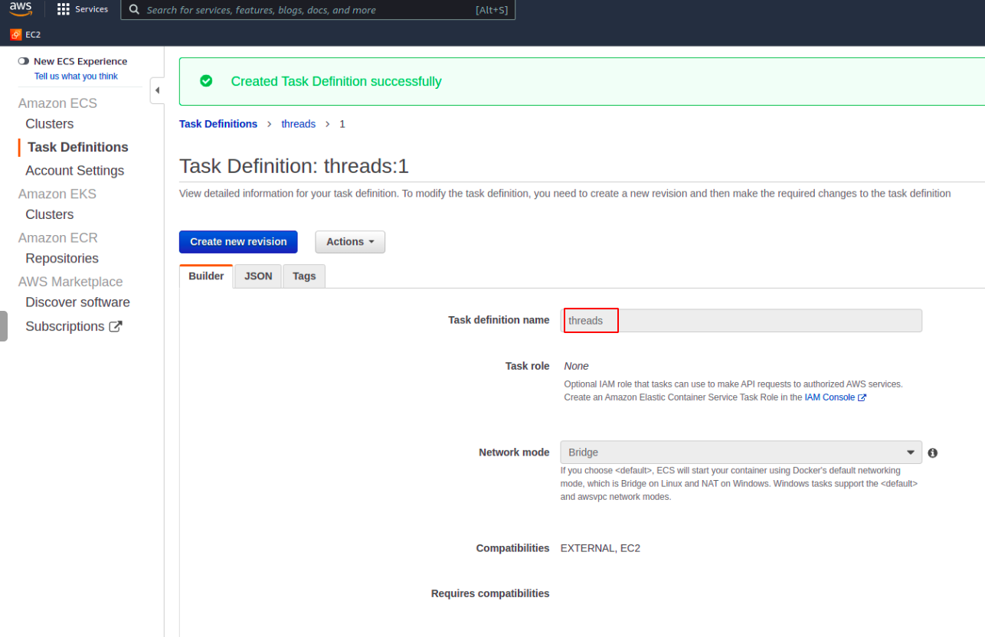Collapse the sidebar with the chevron arrow
The width and height of the screenshot is (985, 637).
(158, 90)
